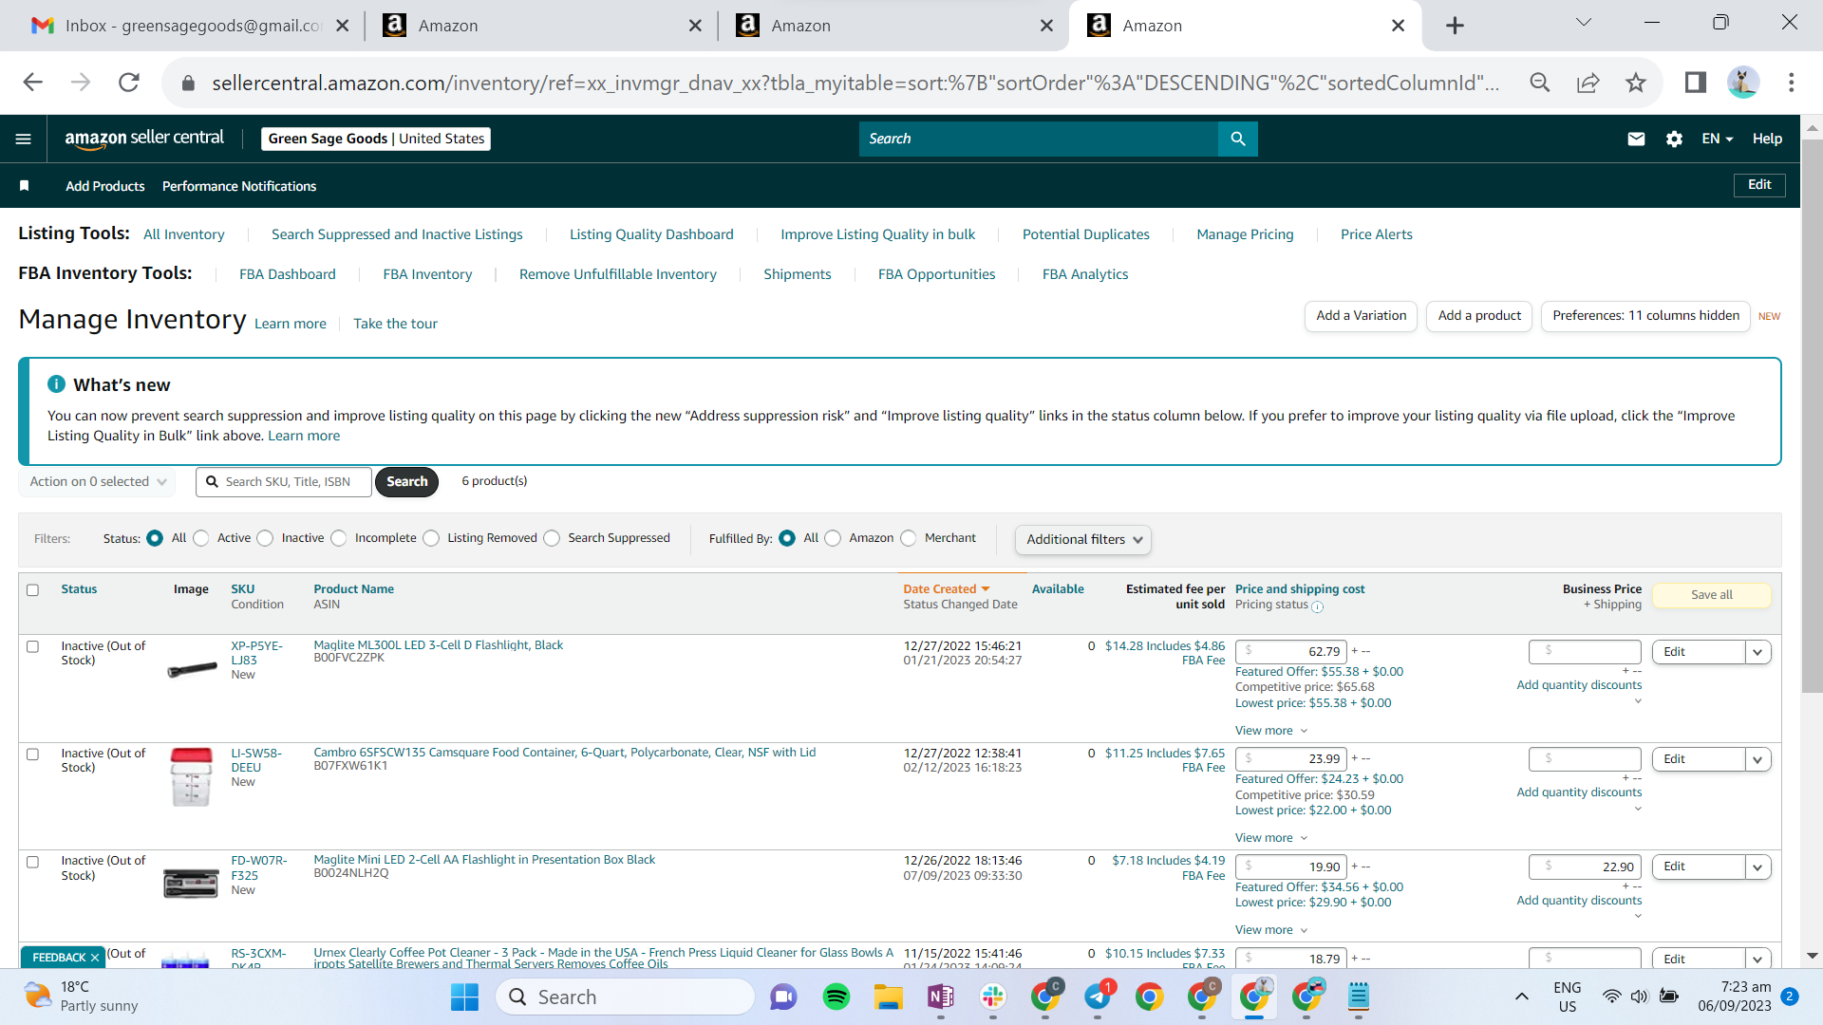Screen dimensions: 1823x1025
Task: Select the Search Suppressed radio button
Action: (553, 538)
